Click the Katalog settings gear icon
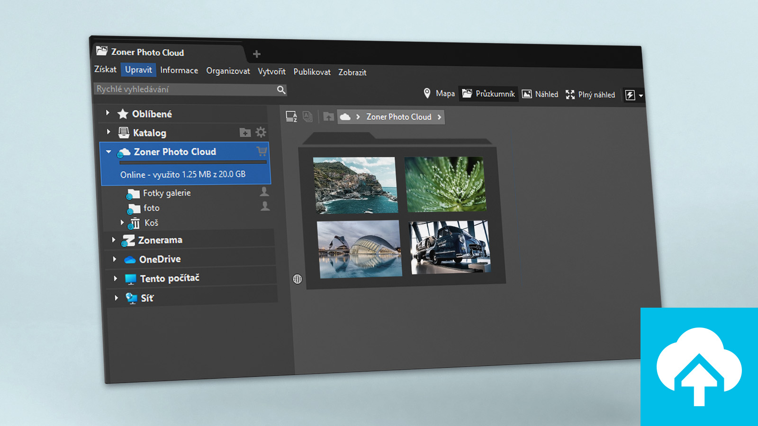The height and width of the screenshot is (426, 758). (261, 133)
